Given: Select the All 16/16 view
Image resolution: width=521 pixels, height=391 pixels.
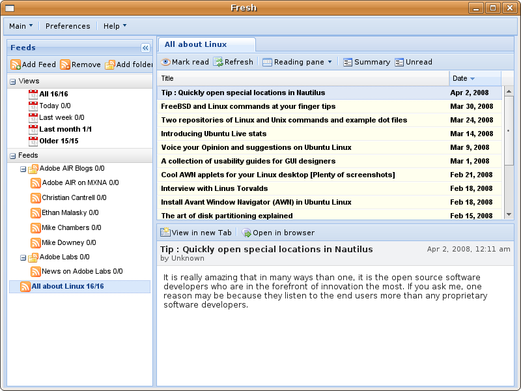Looking at the screenshot, I should [53, 94].
